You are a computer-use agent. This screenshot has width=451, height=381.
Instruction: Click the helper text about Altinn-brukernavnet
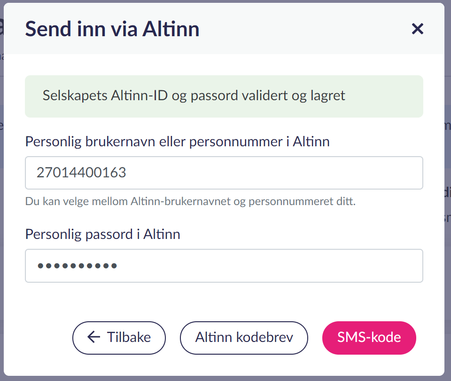tap(190, 202)
